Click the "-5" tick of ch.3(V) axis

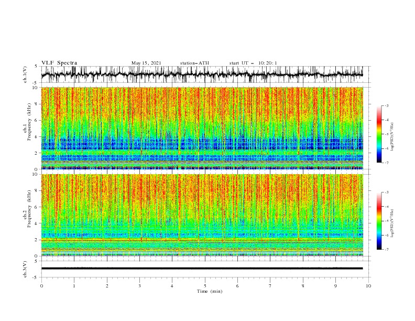click(36, 277)
